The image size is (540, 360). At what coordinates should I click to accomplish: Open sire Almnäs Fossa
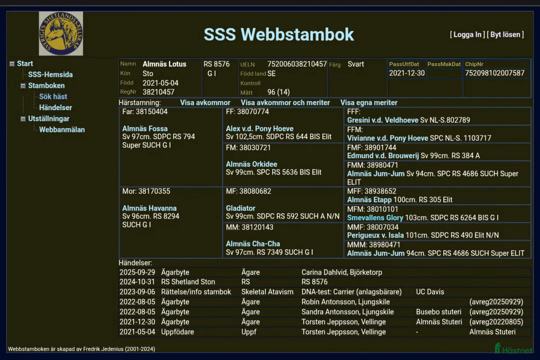pyautogui.click(x=145, y=128)
